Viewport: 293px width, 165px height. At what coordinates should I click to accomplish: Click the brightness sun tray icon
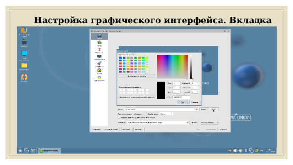pos(241,151)
